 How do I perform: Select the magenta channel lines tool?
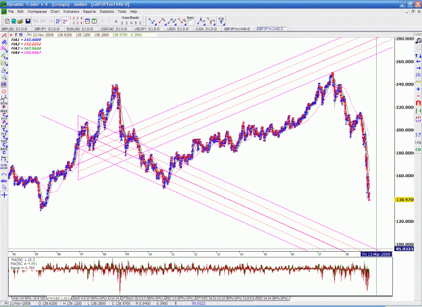[4, 48]
